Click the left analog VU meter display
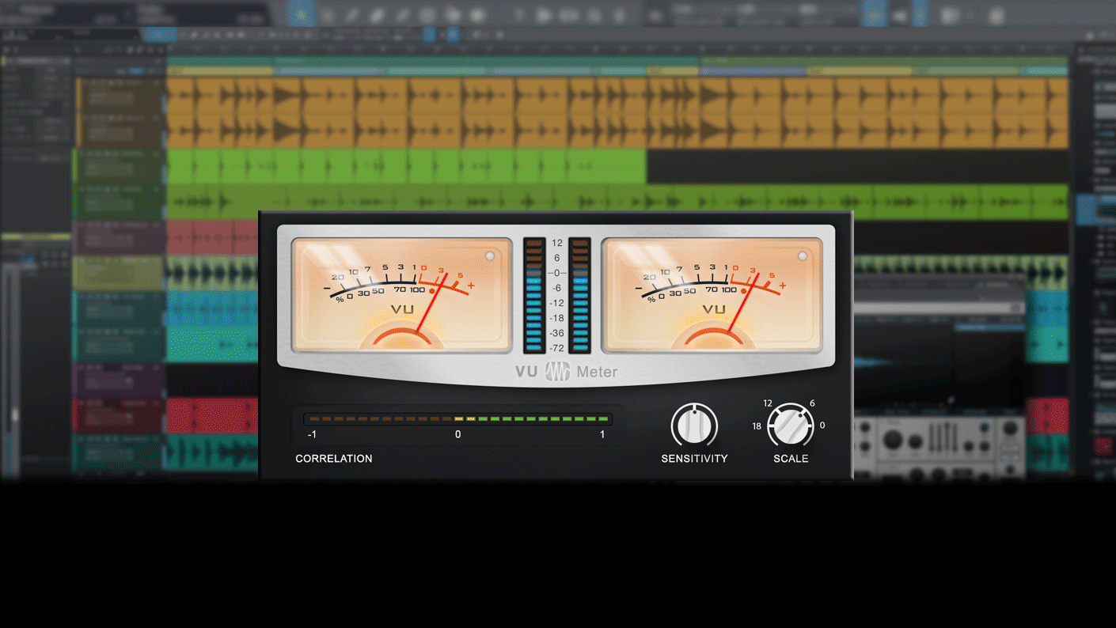The image size is (1116, 628). (x=402, y=295)
